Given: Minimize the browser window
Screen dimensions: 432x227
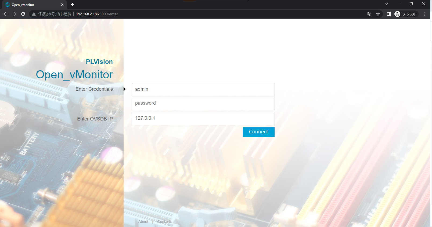Looking at the screenshot, I should tap(399, 4).
